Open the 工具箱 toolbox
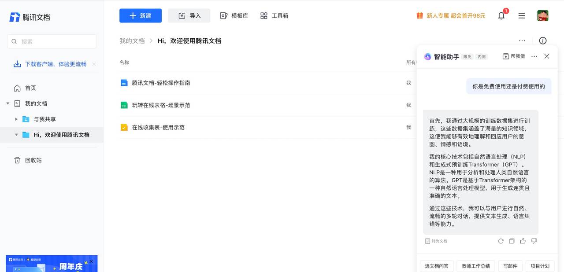 coord(274,15)
